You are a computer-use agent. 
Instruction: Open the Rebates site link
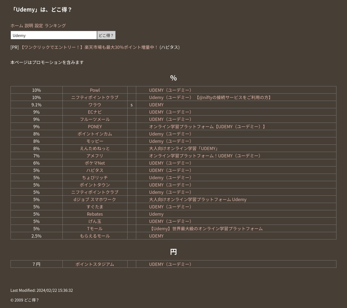95,214
